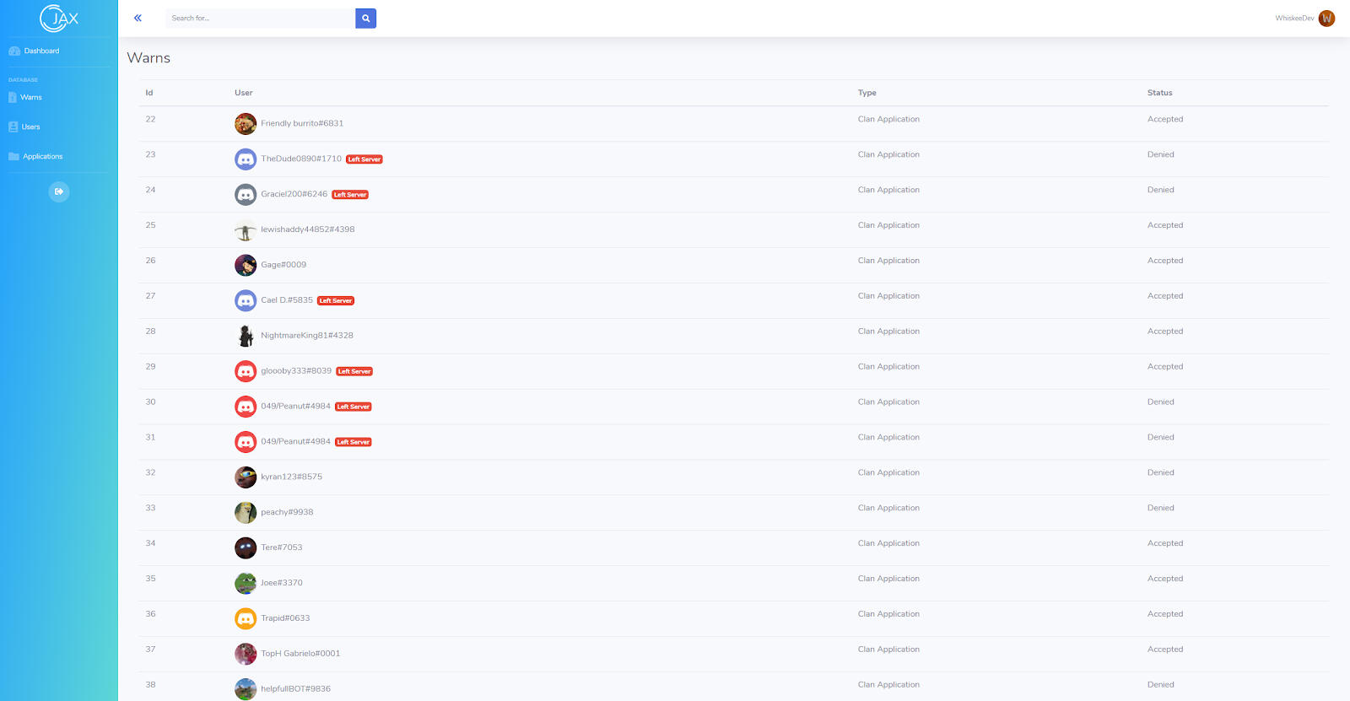The width and height of the screenshot is (1350, 701).
Task: Click the blue search magnifier button
Action: (365, 18)
